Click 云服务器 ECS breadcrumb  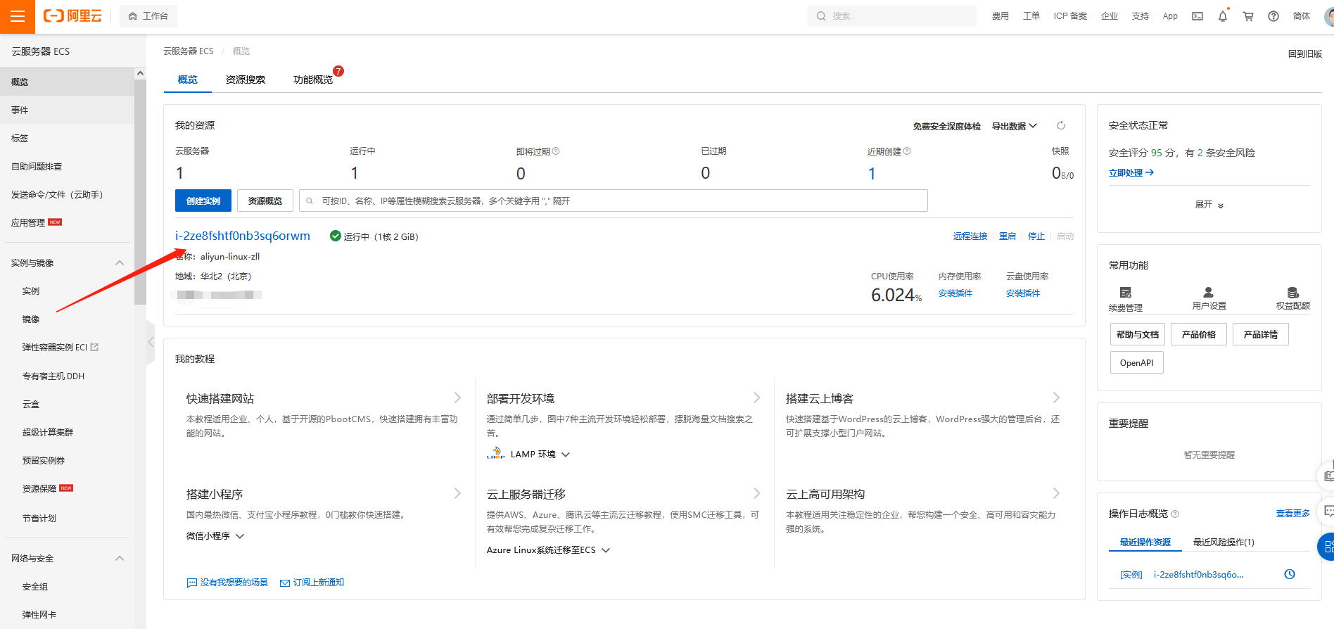[x=189, y=51]
